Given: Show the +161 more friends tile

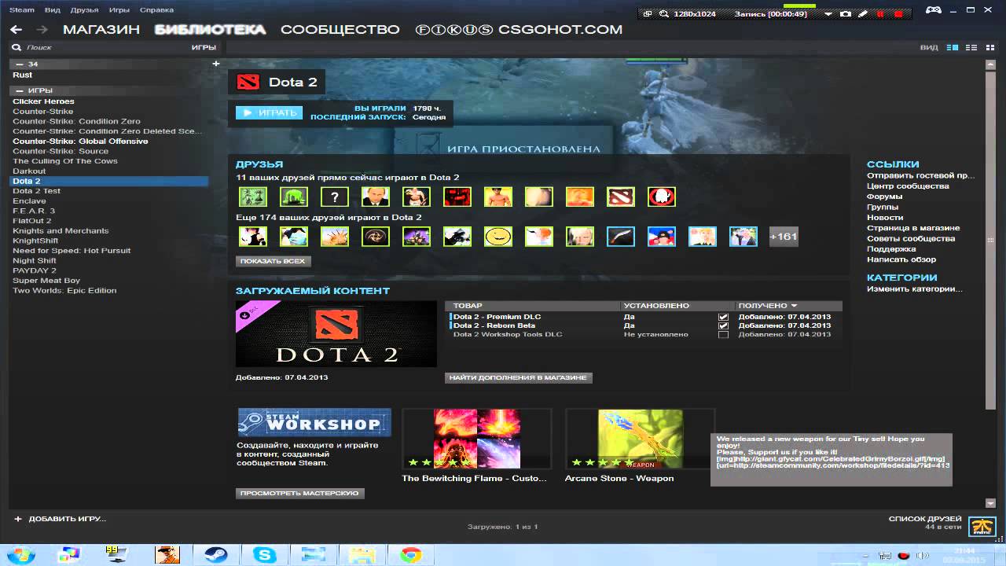Looking at the screenshot, I should pyautogui.click(x=784, y=236).
